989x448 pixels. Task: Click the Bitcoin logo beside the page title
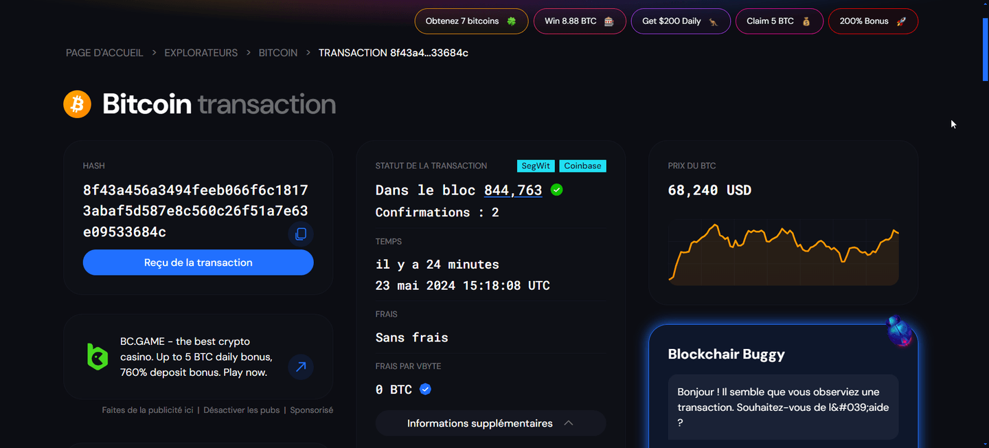point(77,104)
